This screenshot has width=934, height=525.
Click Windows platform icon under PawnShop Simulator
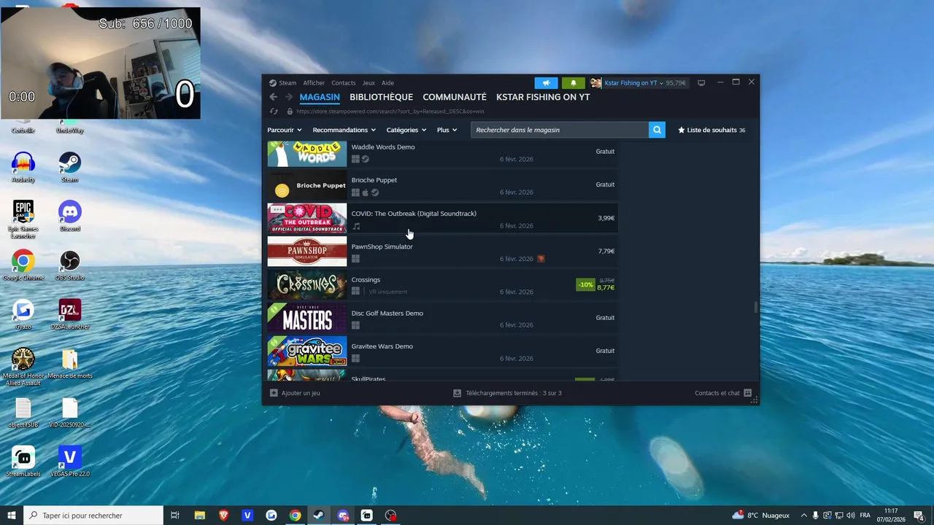355,259
